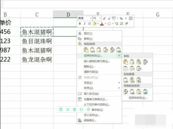Click Decrease Decimal in mini toolbar
Viewport: 173px width, 129px height.
click(121, 24)
